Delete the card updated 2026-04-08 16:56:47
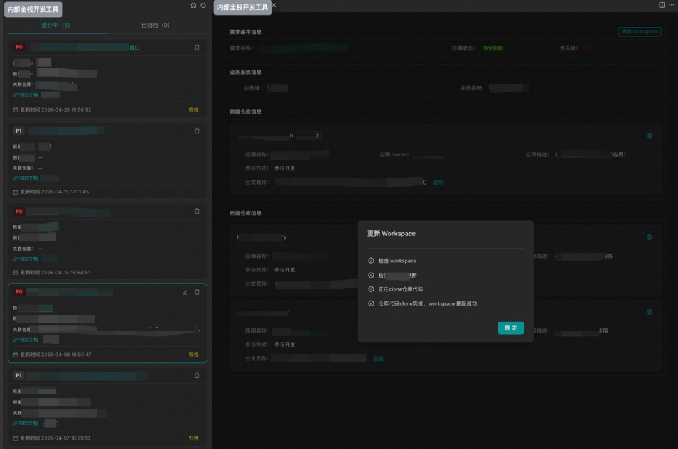 (x=196, y=292)
